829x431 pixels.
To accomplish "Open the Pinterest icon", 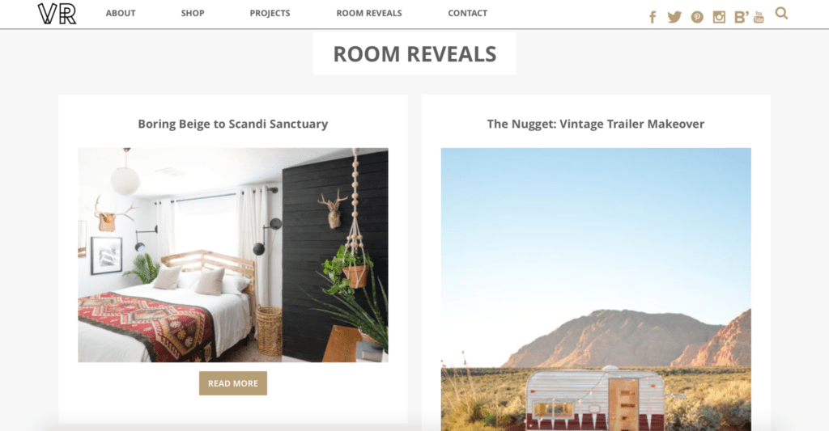I will pos(697,17).
